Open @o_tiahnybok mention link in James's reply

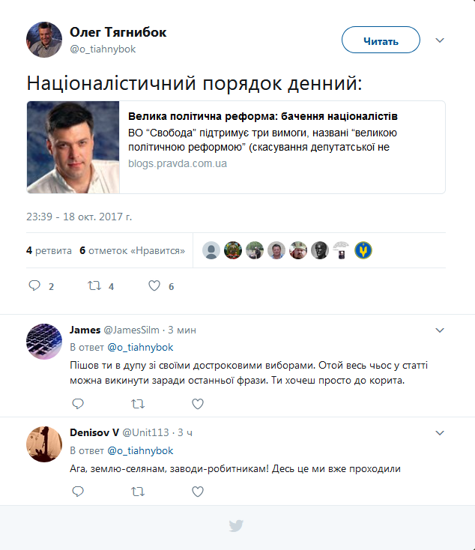click(x=141, y=348)
